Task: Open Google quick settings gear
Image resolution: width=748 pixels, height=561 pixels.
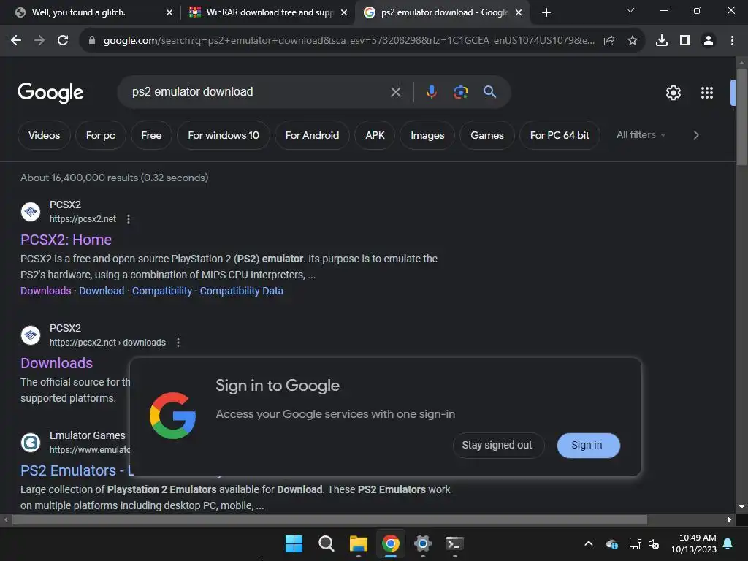Action: [x=673, y=93]
